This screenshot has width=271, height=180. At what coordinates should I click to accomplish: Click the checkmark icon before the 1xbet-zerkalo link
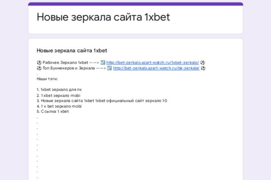coord(103,63)
